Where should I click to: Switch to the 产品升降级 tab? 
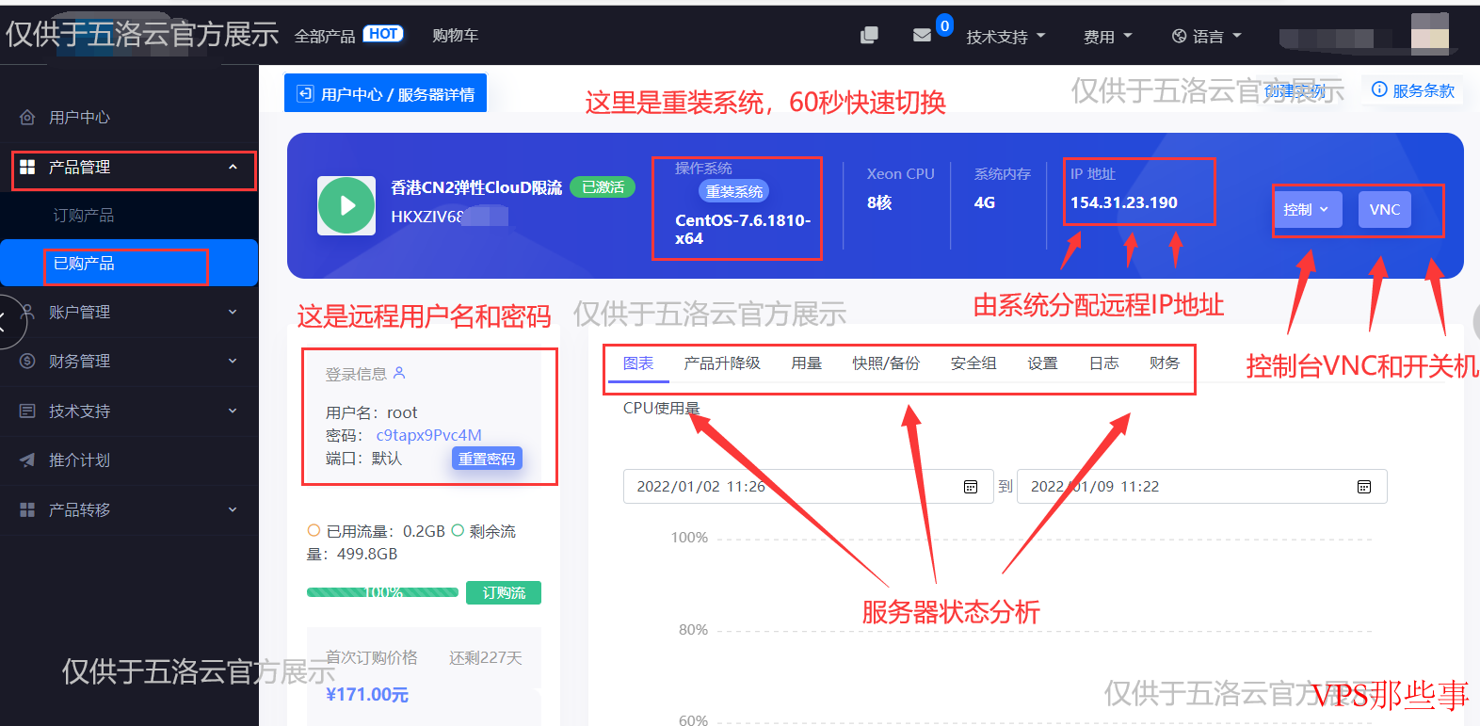pyautogui.click(x=722, y=363)
